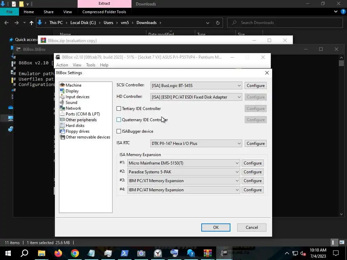Expand the Paradise Systems 5-PAK dropdown
The height and width of the screenshot is (260, 347).
point(184,172)
